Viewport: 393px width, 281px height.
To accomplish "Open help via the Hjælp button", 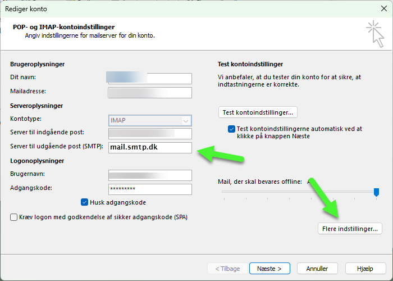I will click(366, 268).
